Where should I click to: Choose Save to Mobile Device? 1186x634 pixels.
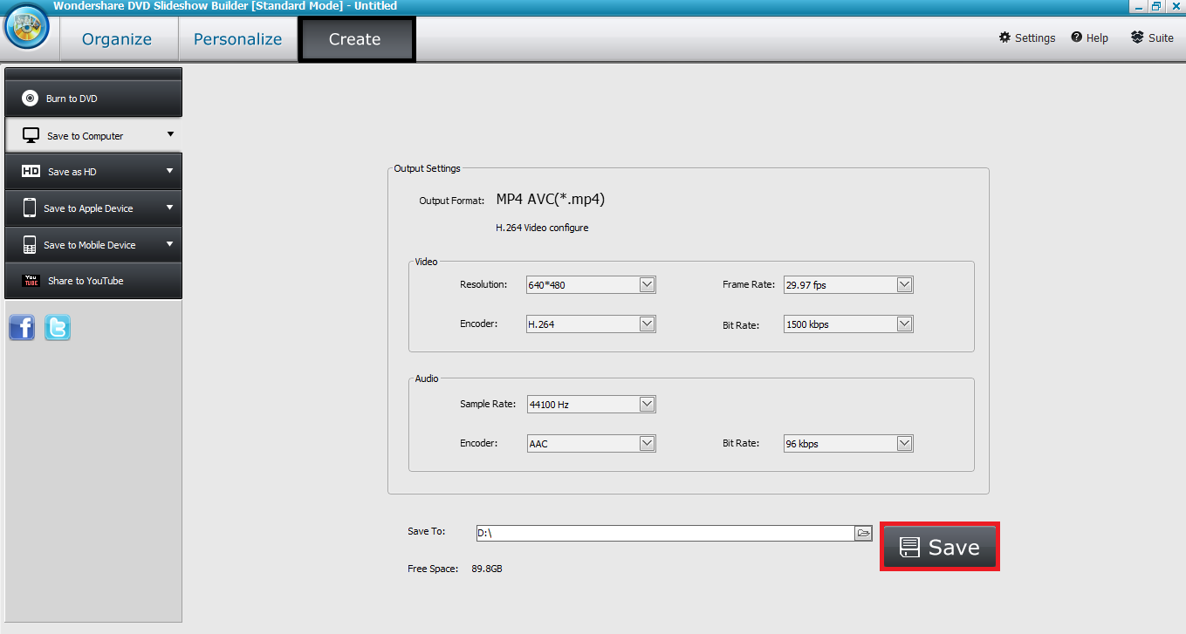[x=93, y=245]
